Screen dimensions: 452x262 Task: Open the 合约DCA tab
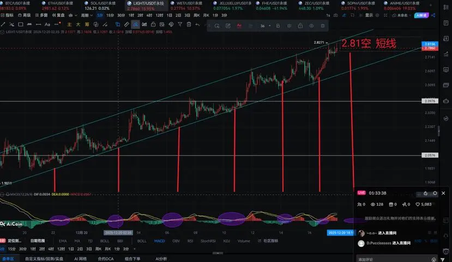click(106, 259)
